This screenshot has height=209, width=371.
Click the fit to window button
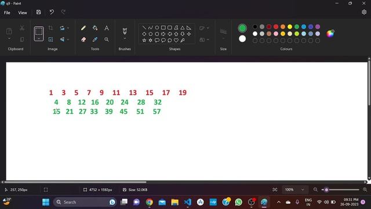(275, 190)
